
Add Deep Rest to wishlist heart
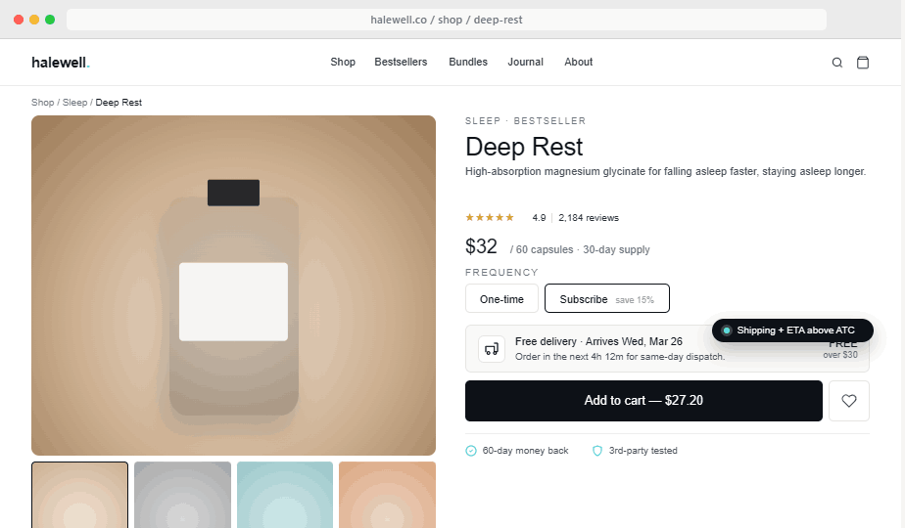[848, 401]
